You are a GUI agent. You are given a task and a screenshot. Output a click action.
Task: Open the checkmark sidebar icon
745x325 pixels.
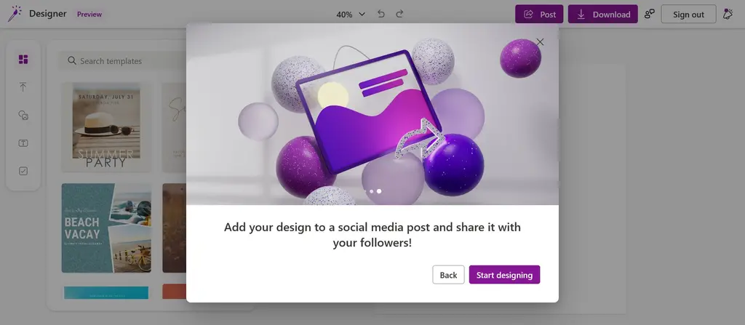tap(23, 171)
